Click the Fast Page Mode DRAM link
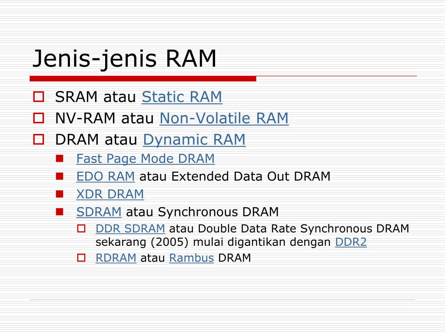The image size is (445, 333). (145, 159)
